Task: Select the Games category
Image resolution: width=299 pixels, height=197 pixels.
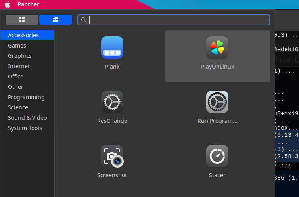Action: pyautogui.click(x=27, y=46)
